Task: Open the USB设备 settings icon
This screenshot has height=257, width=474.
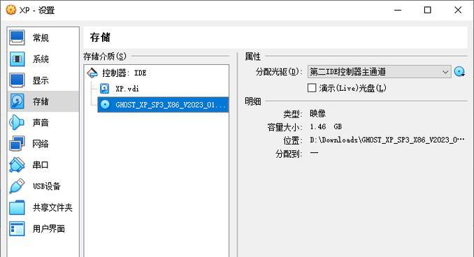Action: tap(17, 186)
